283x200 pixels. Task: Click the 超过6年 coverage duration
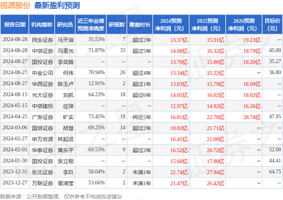[142, 95]
